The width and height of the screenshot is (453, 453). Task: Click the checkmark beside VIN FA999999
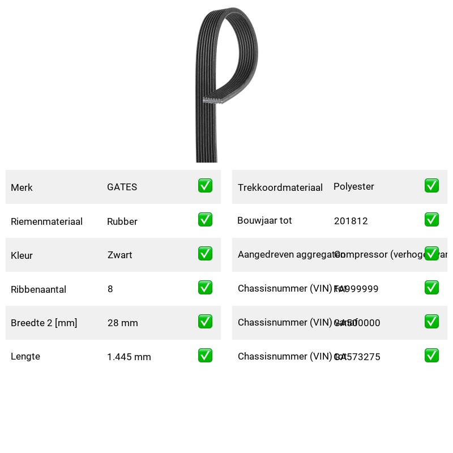(x=431, y=288)
